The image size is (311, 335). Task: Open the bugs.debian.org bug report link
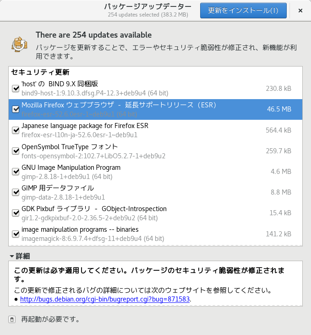[x=105, y=299]
